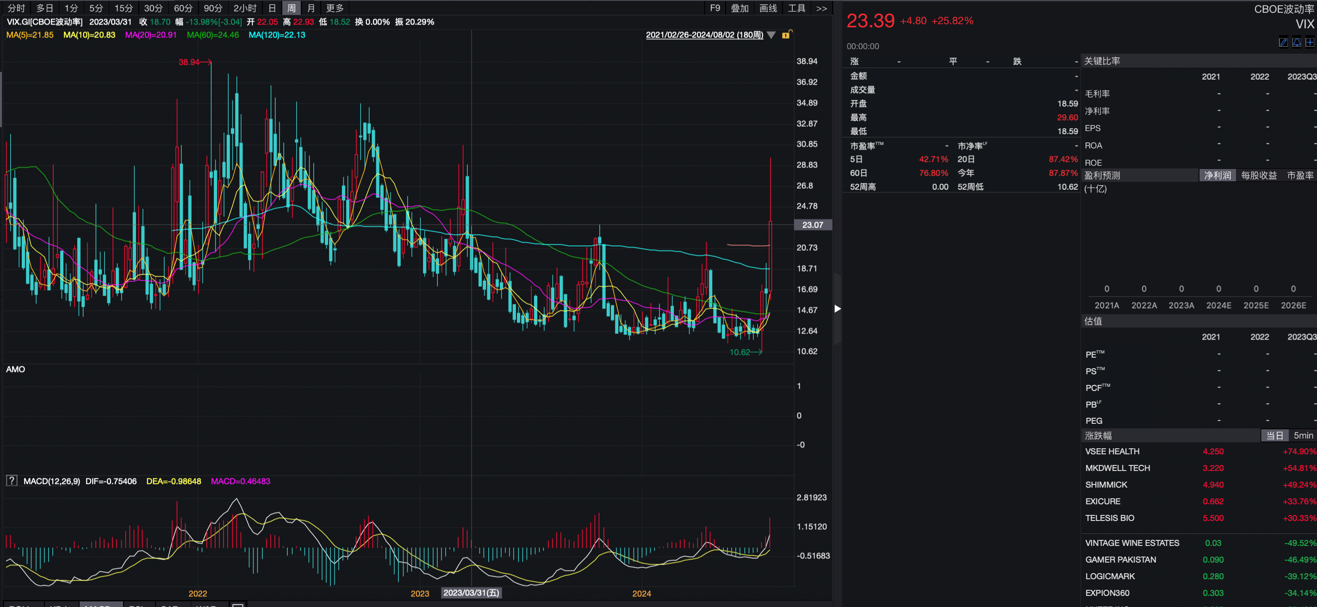Switch earnings forecast to 每股收益

tap(1258, 175)
